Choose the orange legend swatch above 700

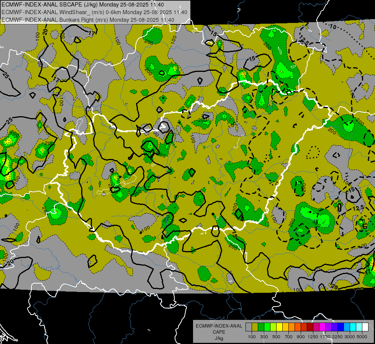(x=292, y=327)
